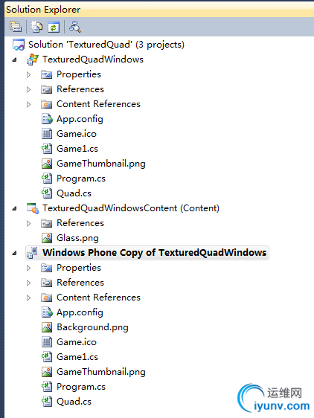
Task: Collapse the TexturedQuadWindows project node
Action: tap(14, 60)
